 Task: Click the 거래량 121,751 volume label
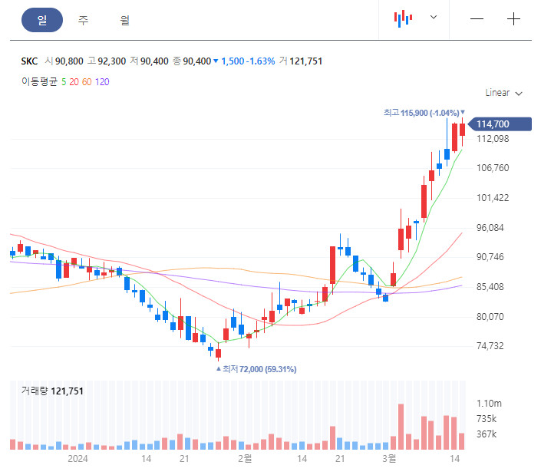(x=52, y=391)
